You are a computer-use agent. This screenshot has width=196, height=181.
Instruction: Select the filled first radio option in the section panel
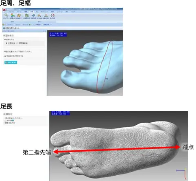coord(7,43)
